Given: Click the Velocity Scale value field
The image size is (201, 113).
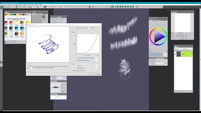Looking at the screenshot, I should coord(97,66).
